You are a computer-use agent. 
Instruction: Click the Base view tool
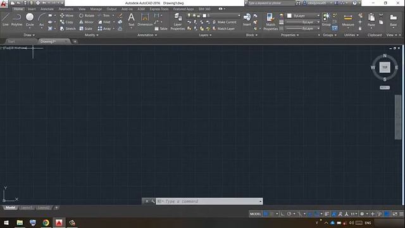tap(394, 20)
